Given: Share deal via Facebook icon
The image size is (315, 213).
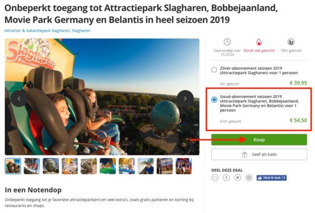Looking at the screenshot, I should click(x=226, y=178).
